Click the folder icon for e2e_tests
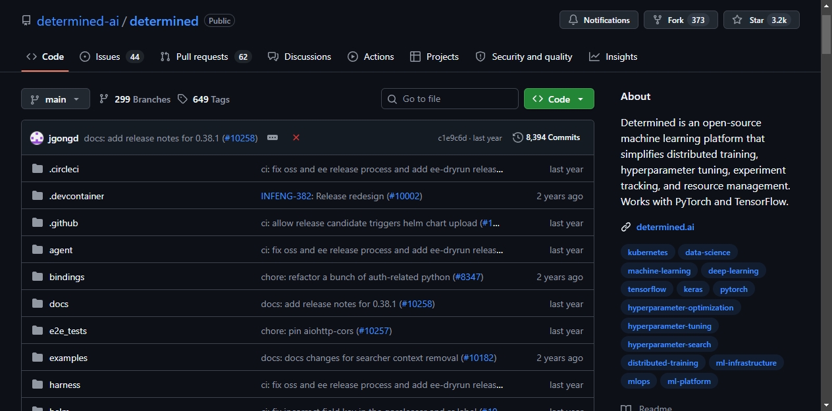This screenshot has height=411, width=832. (38, 331)
